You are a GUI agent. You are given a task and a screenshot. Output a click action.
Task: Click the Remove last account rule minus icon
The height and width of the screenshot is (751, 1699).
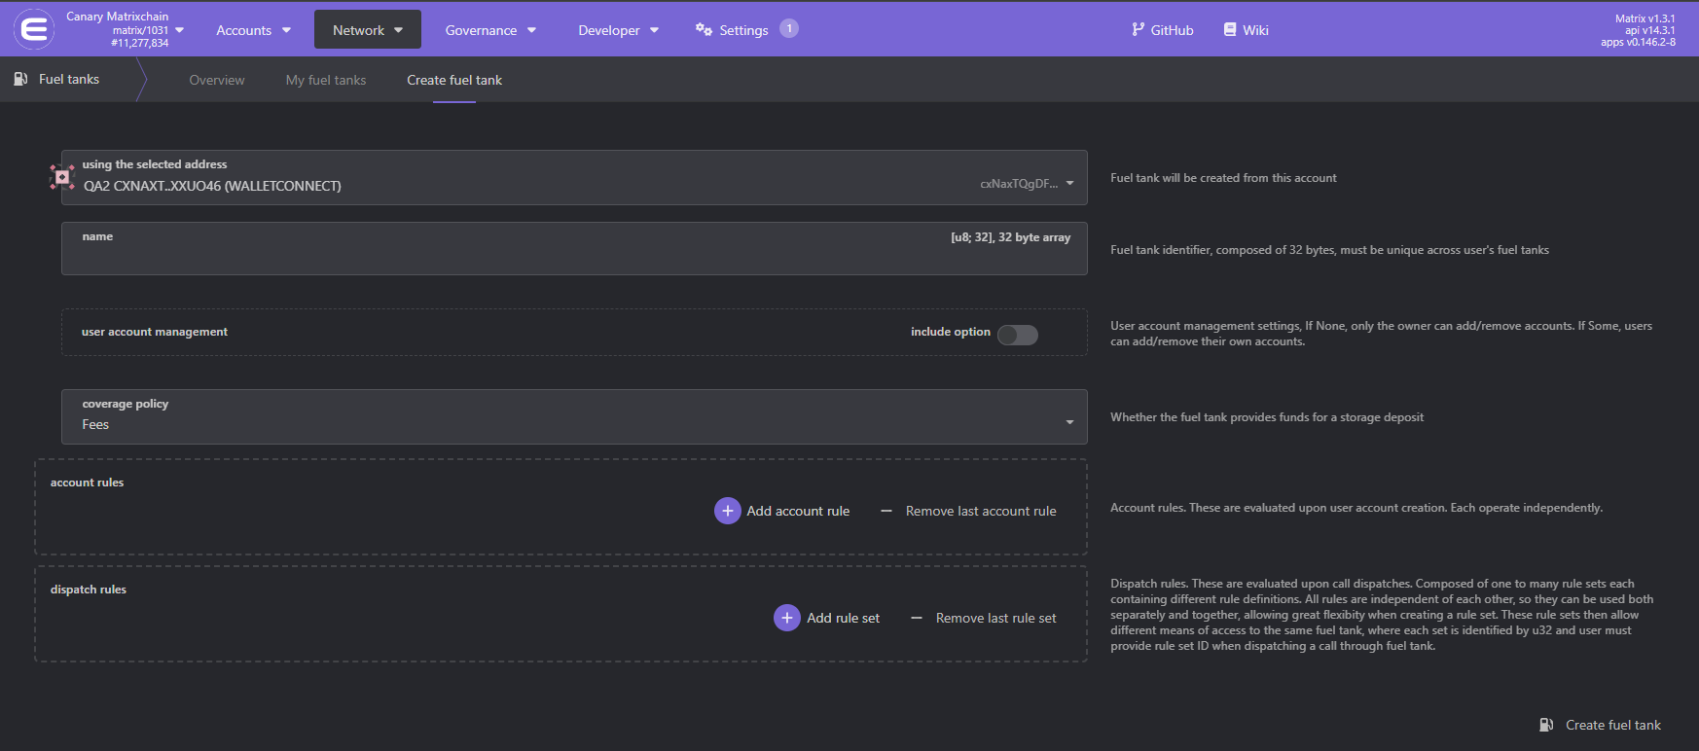(x=886, y=511)
